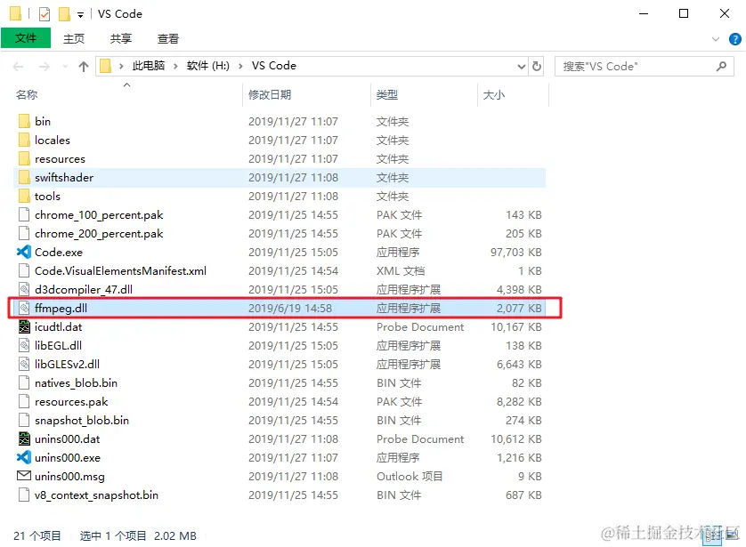
Task: Open the bin folder icon
Action: [24, 121]
